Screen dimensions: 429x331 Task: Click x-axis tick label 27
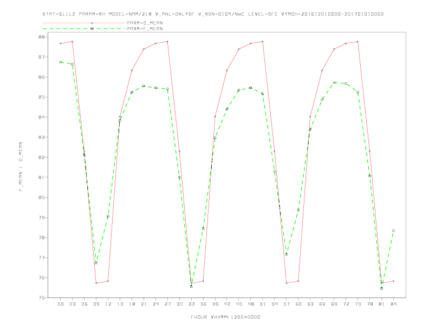[x=167, y=304]
